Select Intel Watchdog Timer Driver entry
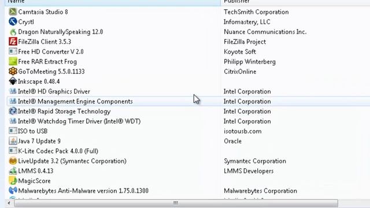The height and width of the screenshot is (208, 370). 79,121
